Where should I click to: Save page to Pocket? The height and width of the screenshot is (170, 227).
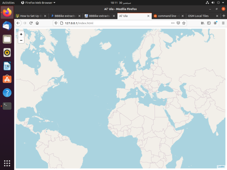[x=178, y=23]
